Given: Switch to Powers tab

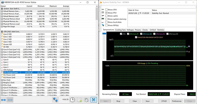Looking at the screenshot, I should (138, 30).
